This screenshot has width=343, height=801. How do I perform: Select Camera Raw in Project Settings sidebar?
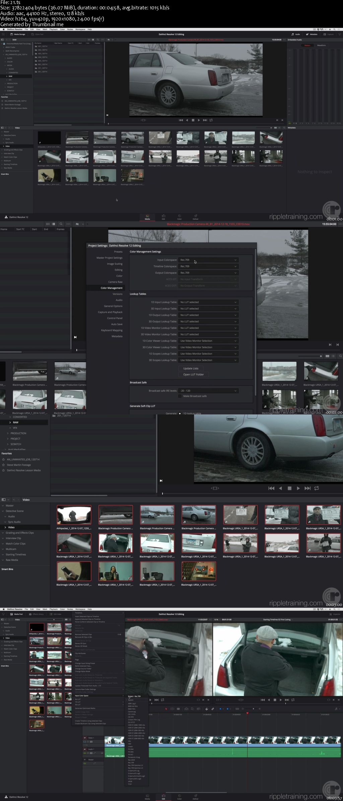pyautogui.click(x=115, y=282)
